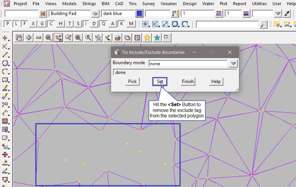Click the empty search field beside magnifier

pos(227,24)
